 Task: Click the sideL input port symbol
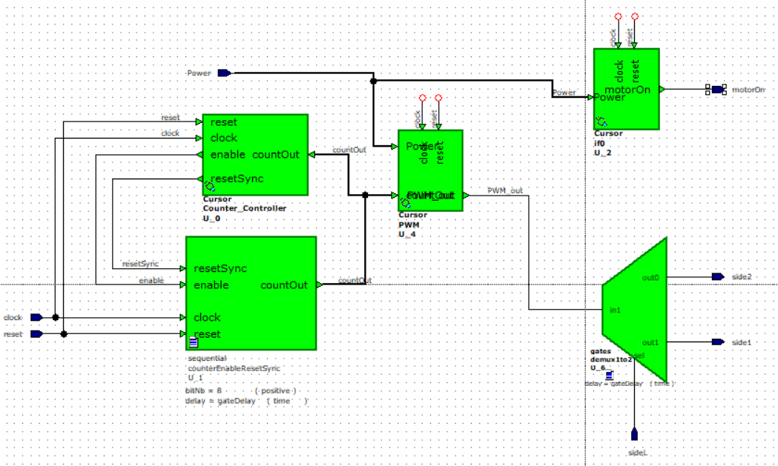point(634,434)
